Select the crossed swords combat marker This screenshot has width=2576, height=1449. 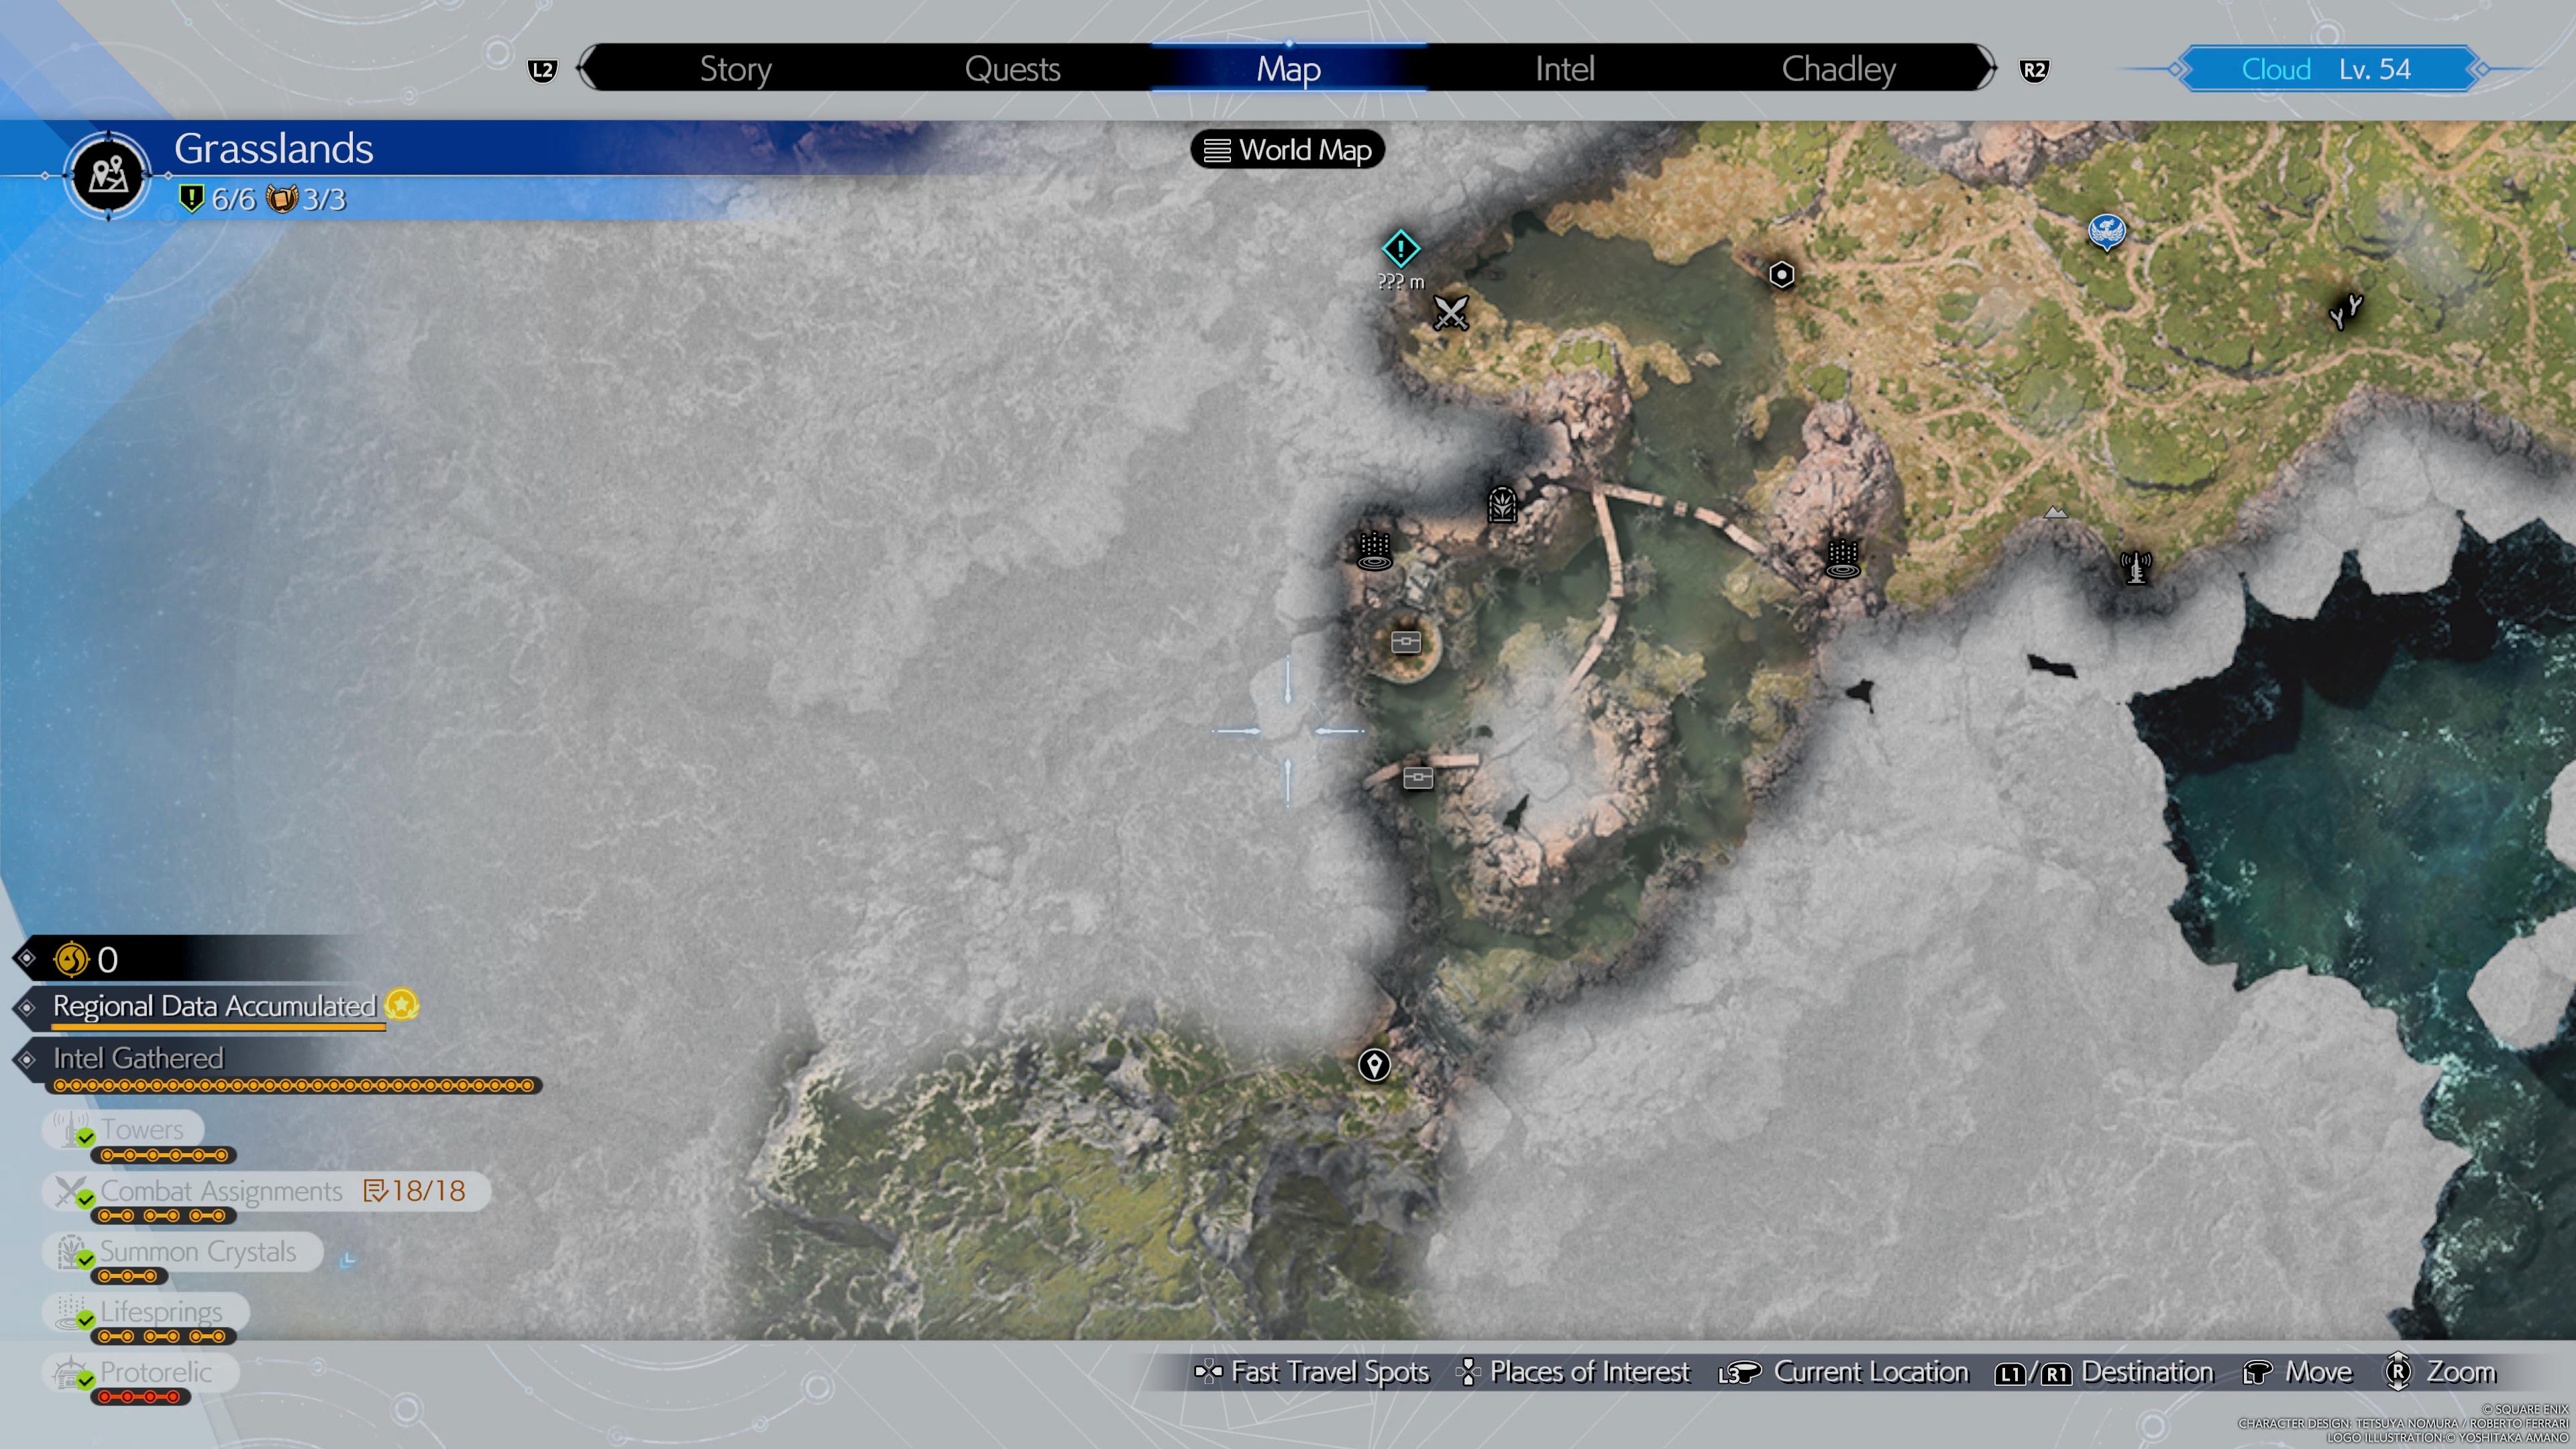(x=1450, y=313)
